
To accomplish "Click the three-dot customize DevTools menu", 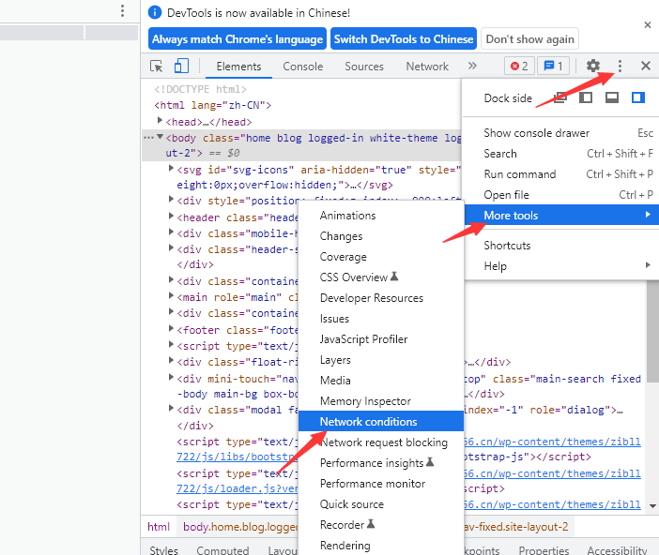I will click(620, 66).
